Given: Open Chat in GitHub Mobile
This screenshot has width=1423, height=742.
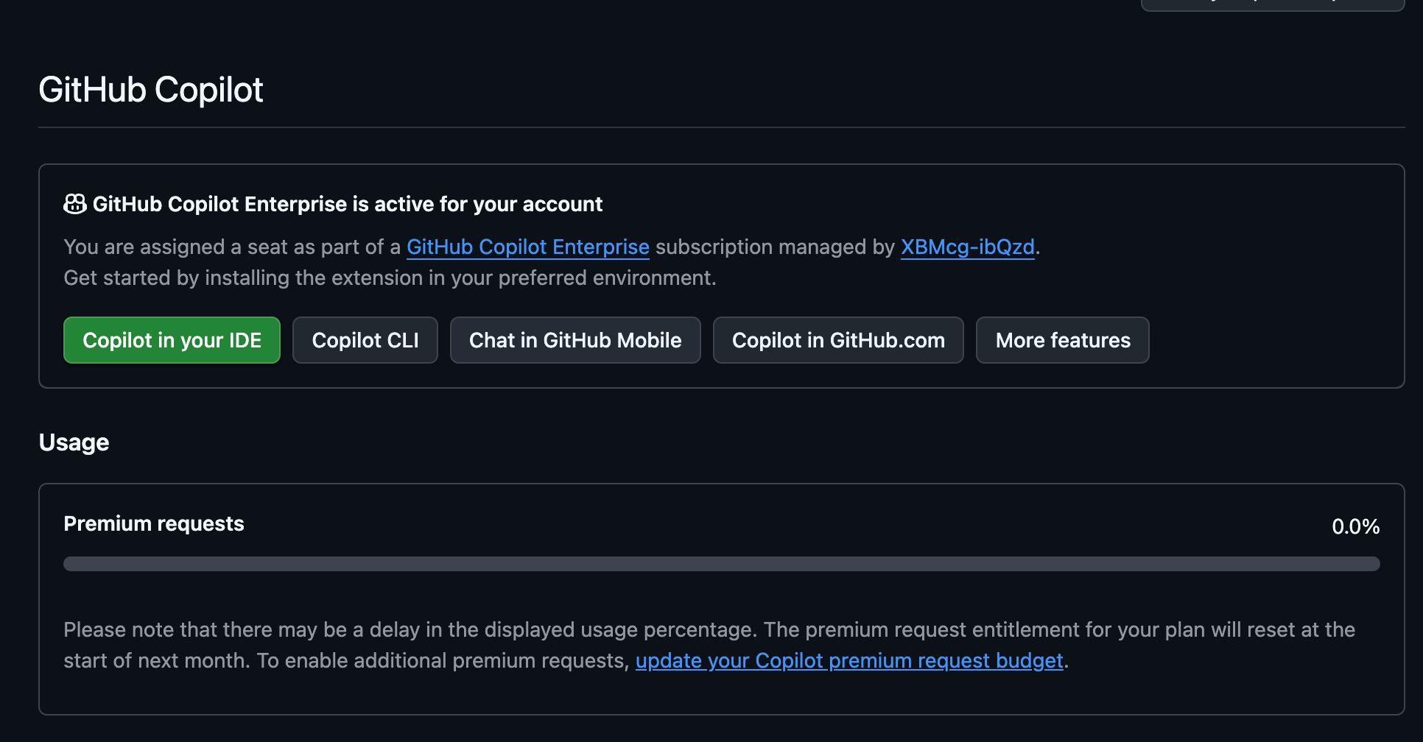Looking at the screenshot, I should pyautogui.click(x=575, y=340).
